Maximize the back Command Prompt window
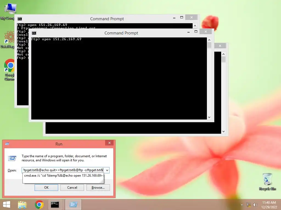The width and height of the screenshot is (281, 210). (182, 17)
